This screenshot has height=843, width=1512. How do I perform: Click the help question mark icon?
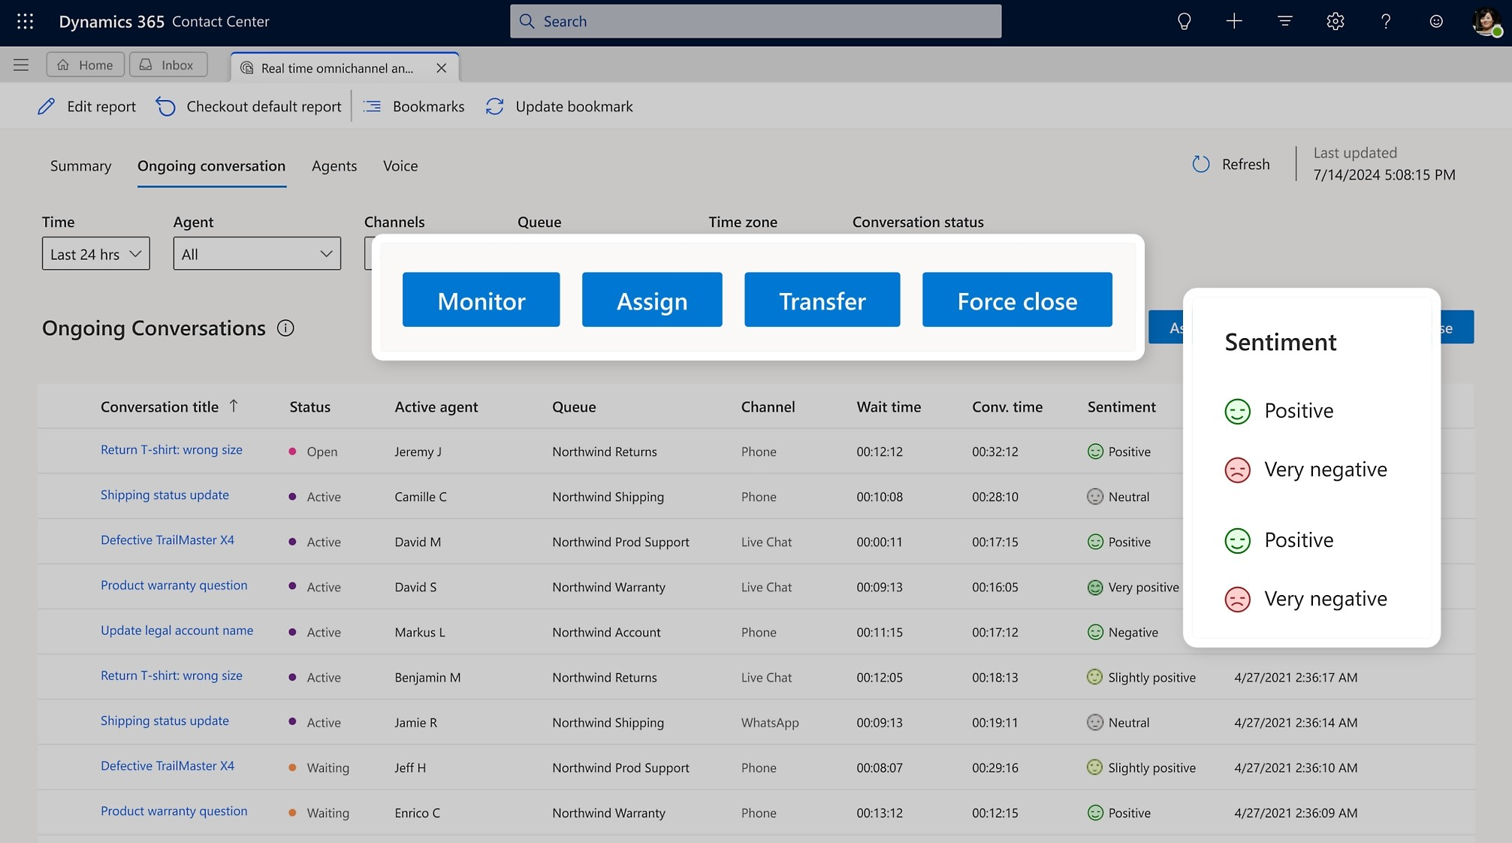1387,21
